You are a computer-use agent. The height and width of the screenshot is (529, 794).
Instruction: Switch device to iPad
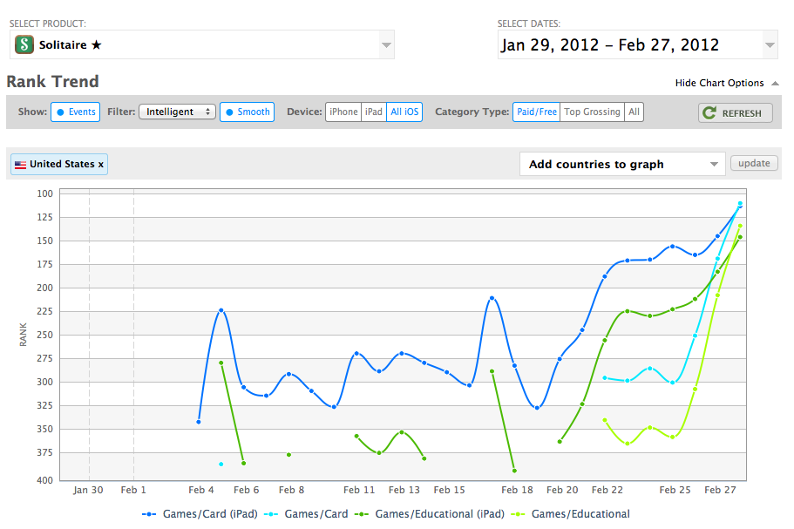point(374,112)
